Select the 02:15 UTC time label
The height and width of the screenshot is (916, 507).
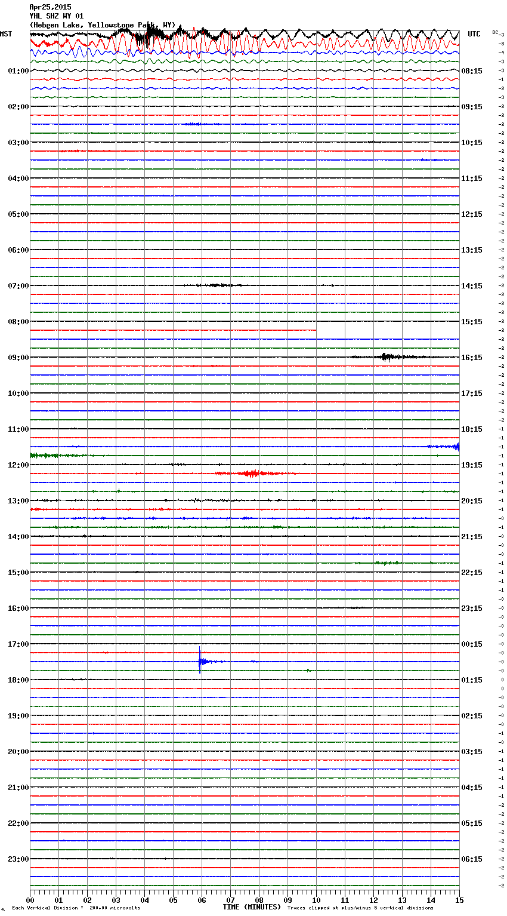tap(472, 716)
